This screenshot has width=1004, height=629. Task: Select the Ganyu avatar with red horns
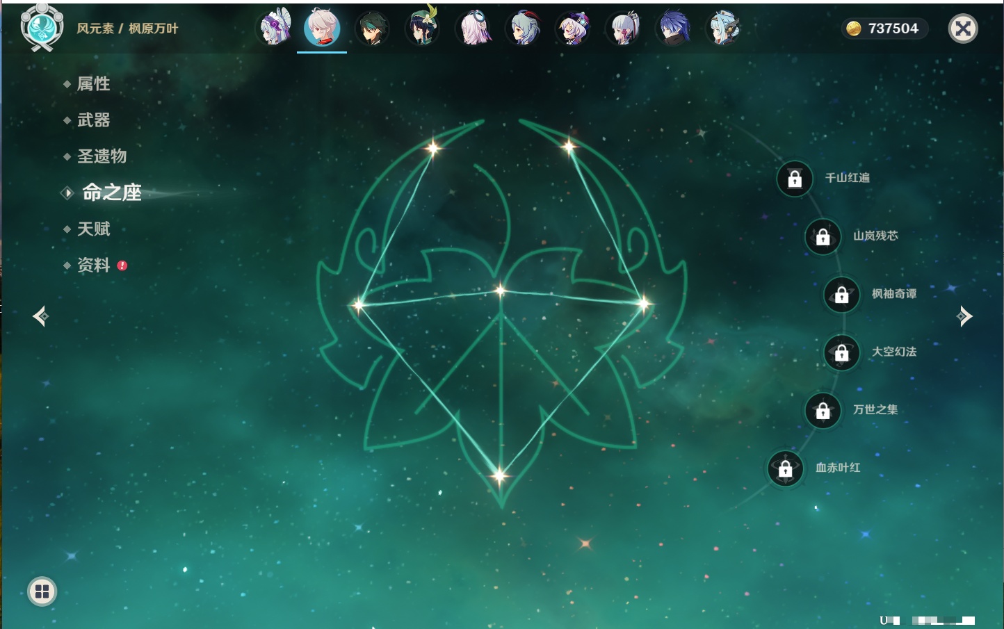(524, 28)
